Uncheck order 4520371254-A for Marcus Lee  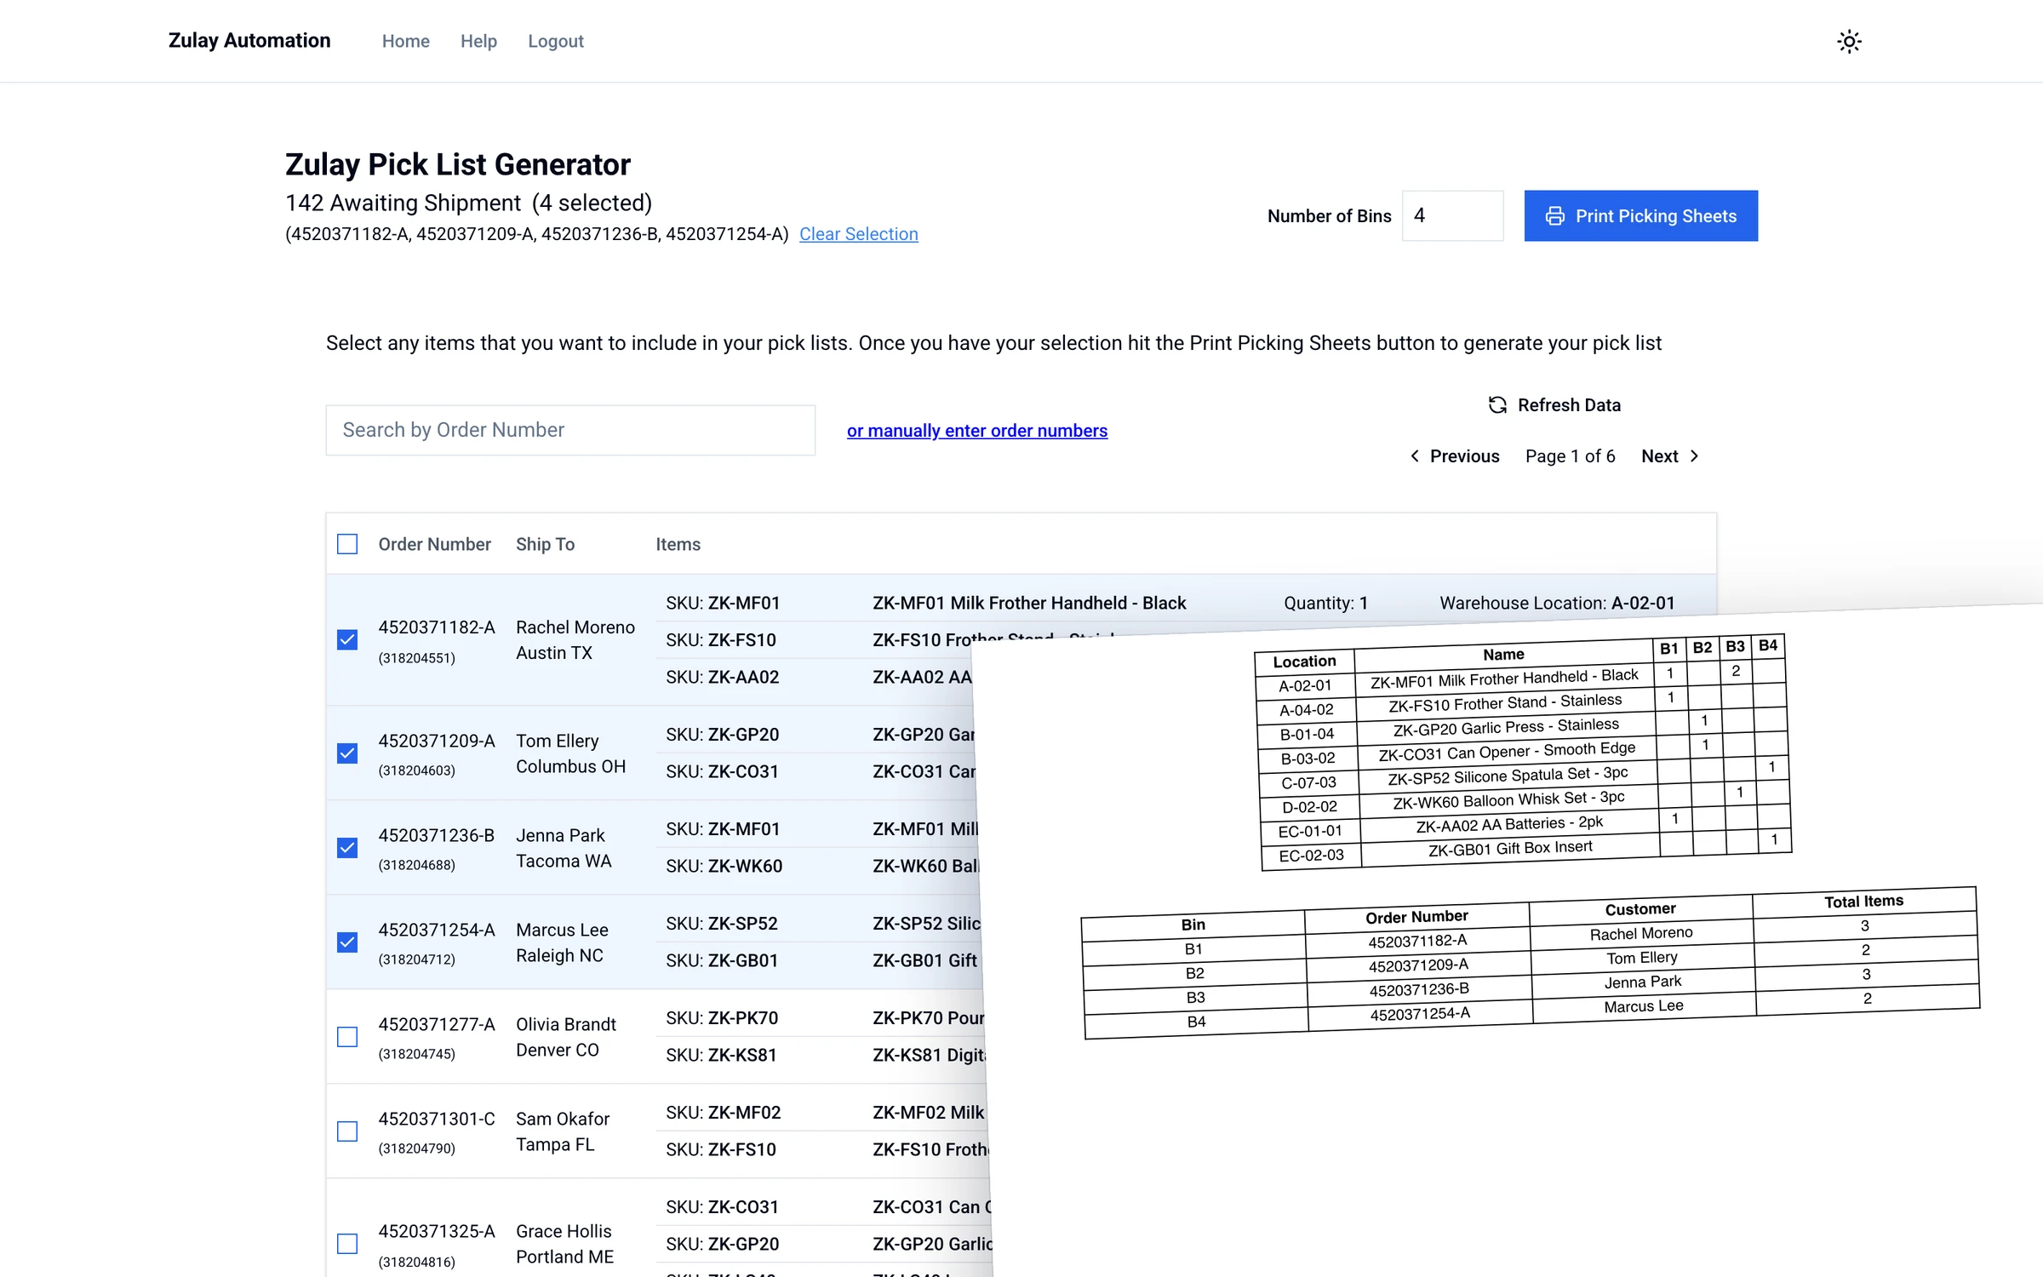(x=347, y=942)
